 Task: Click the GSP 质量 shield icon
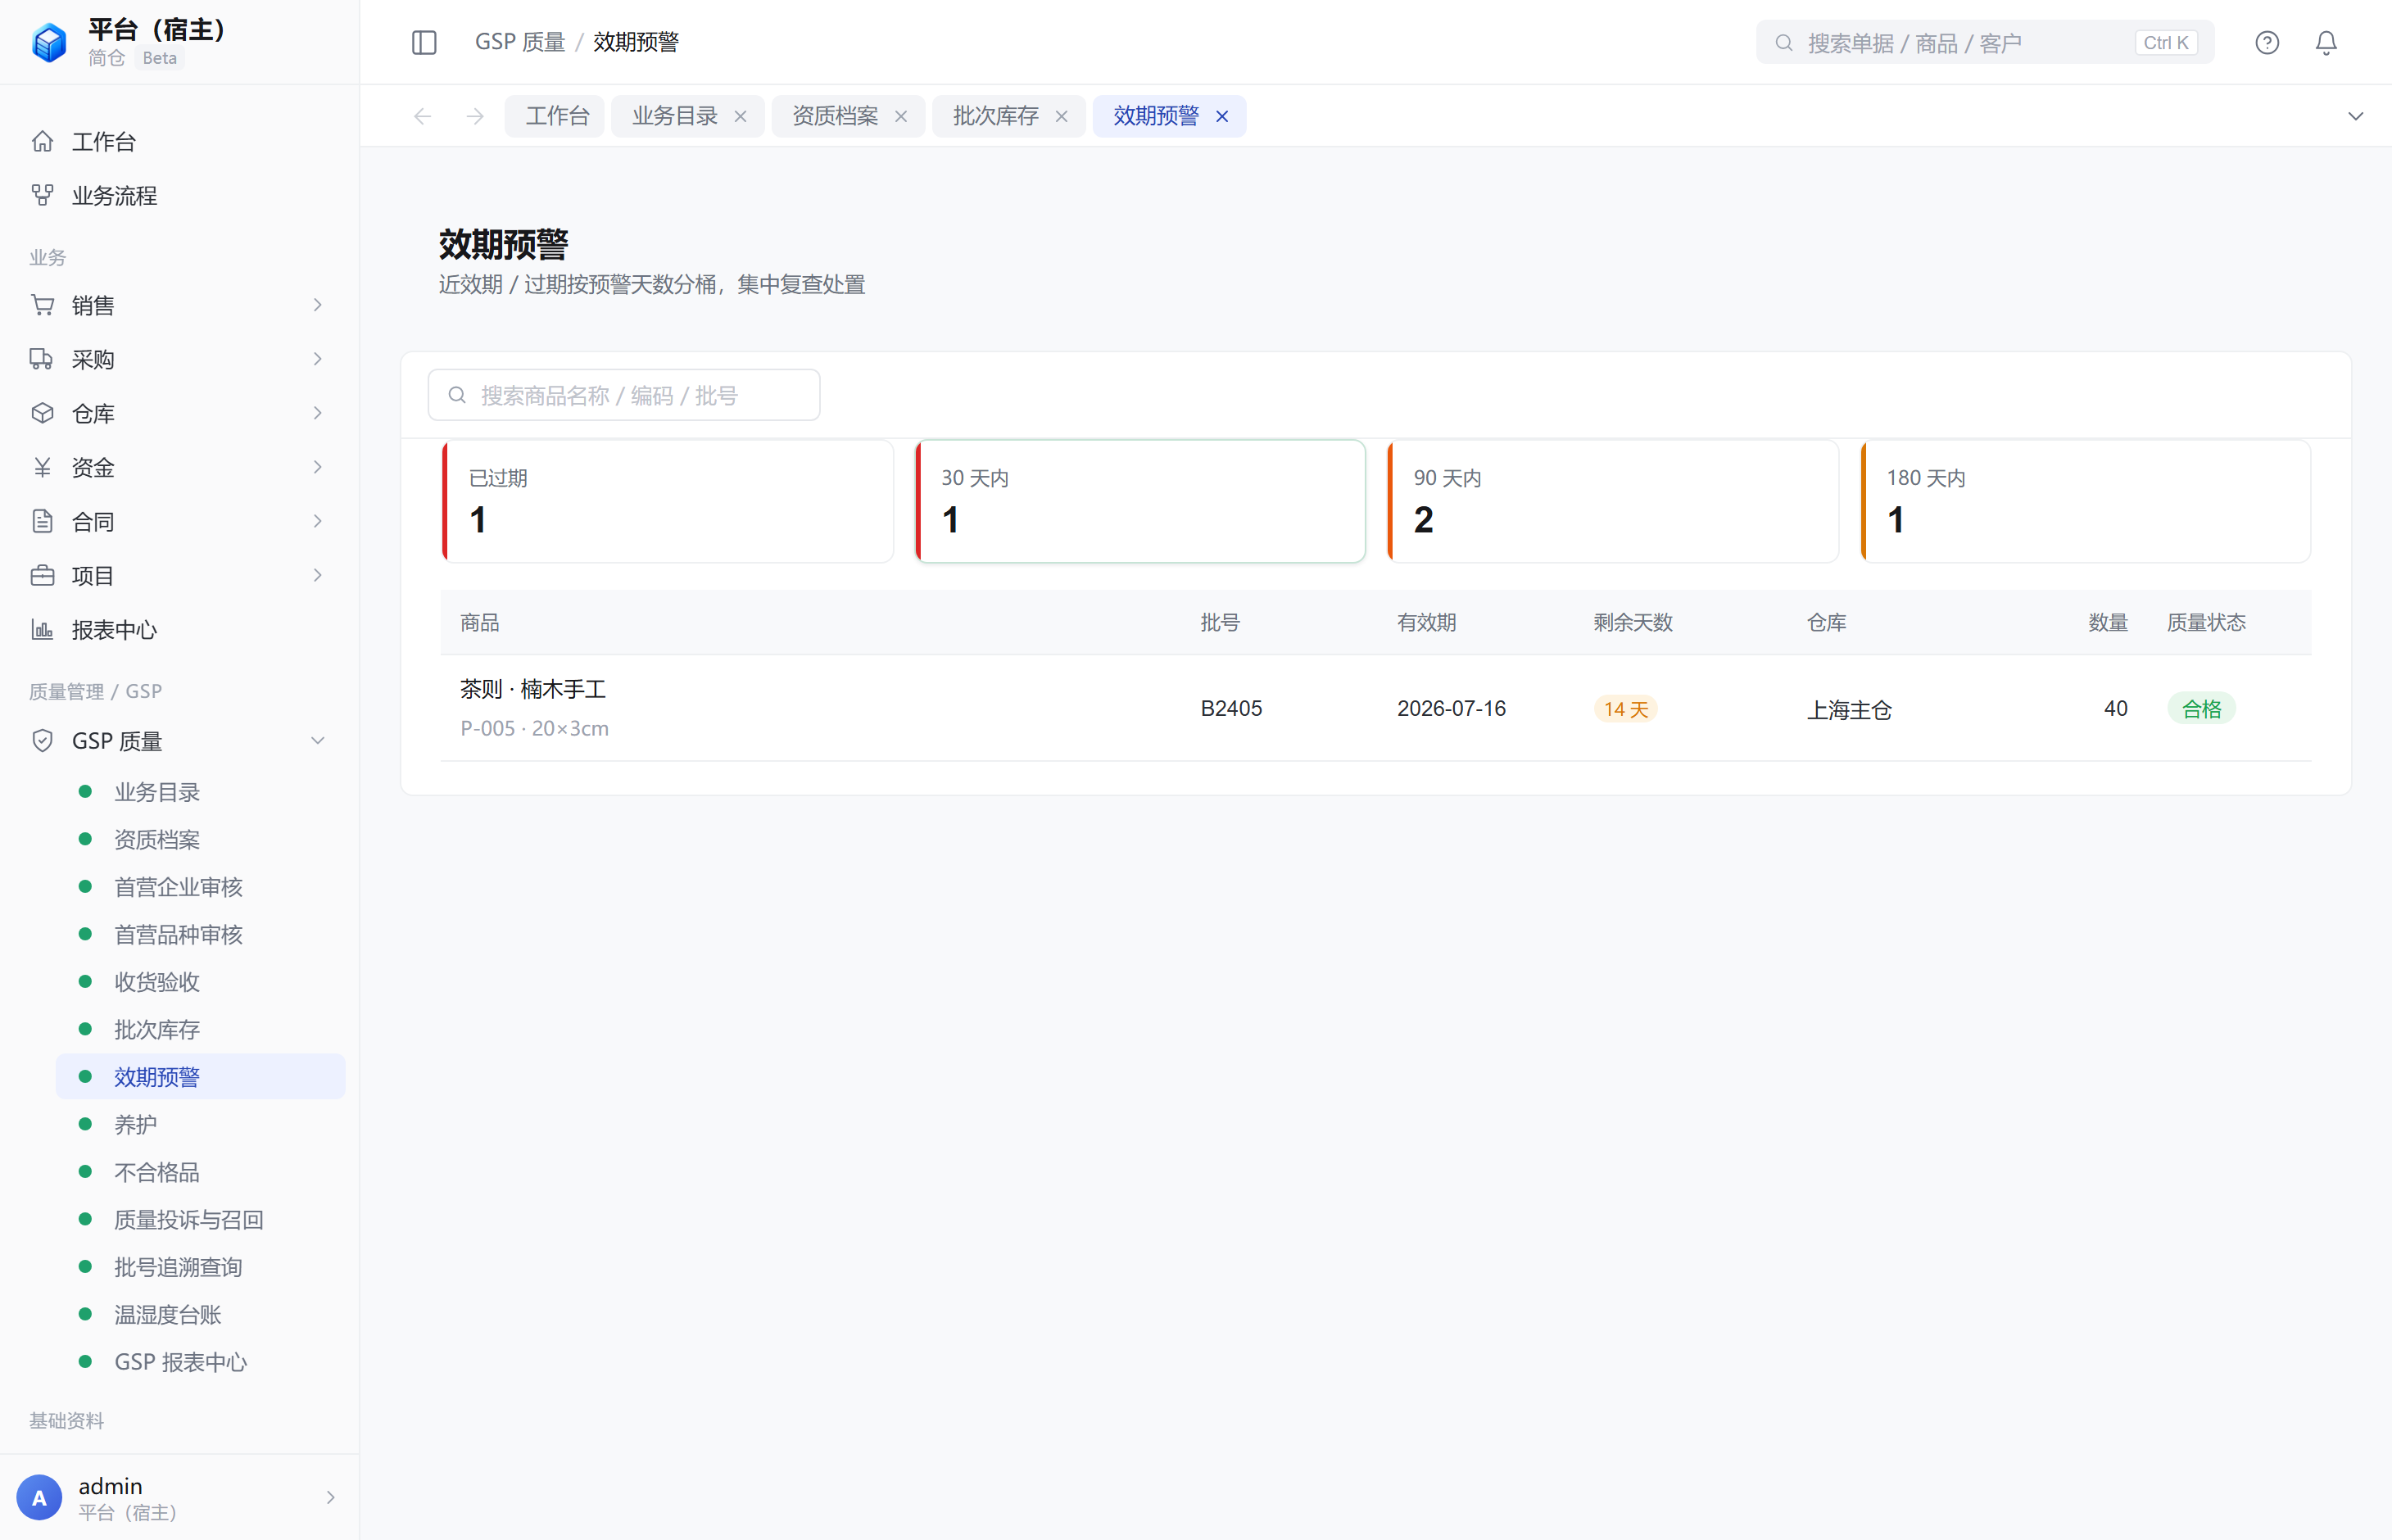coord(42,740)
